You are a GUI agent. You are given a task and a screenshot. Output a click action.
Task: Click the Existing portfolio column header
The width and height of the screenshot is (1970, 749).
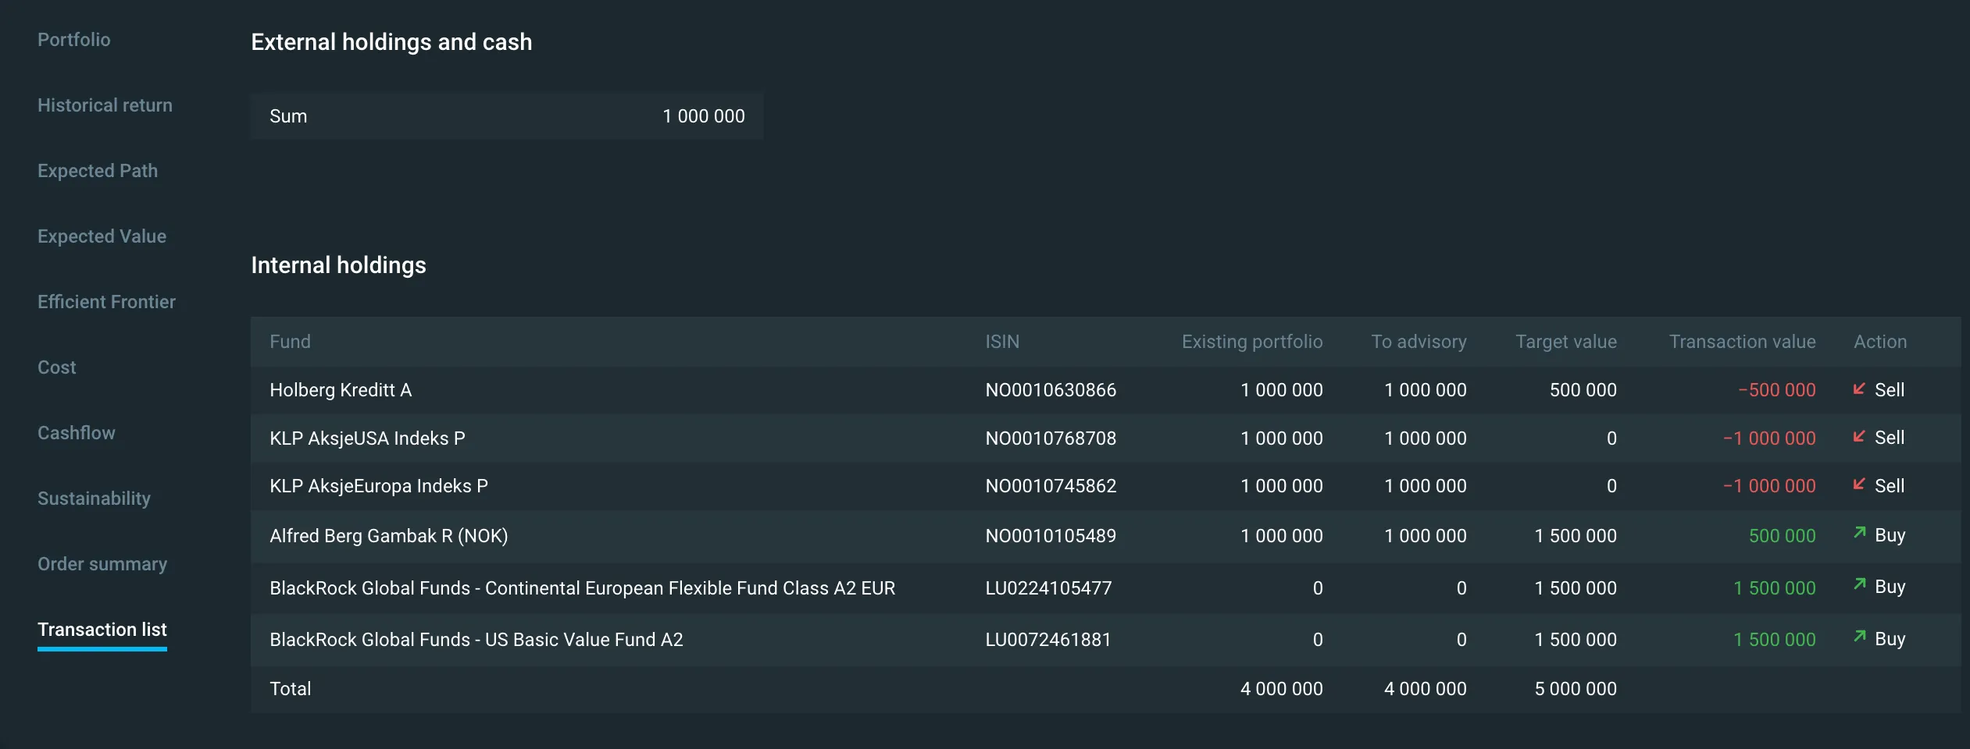tap(1252, 342)
